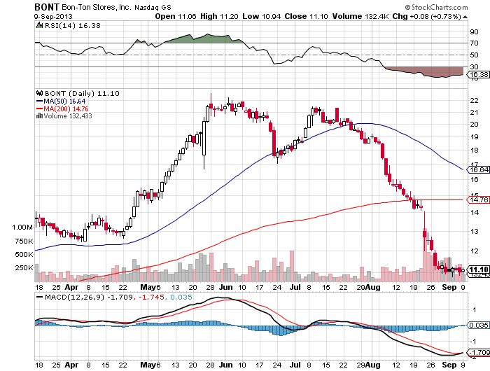Click the BONT (Daily) 11.10 legend text
Screen dimensions: 490x371
tap(82, 94)
